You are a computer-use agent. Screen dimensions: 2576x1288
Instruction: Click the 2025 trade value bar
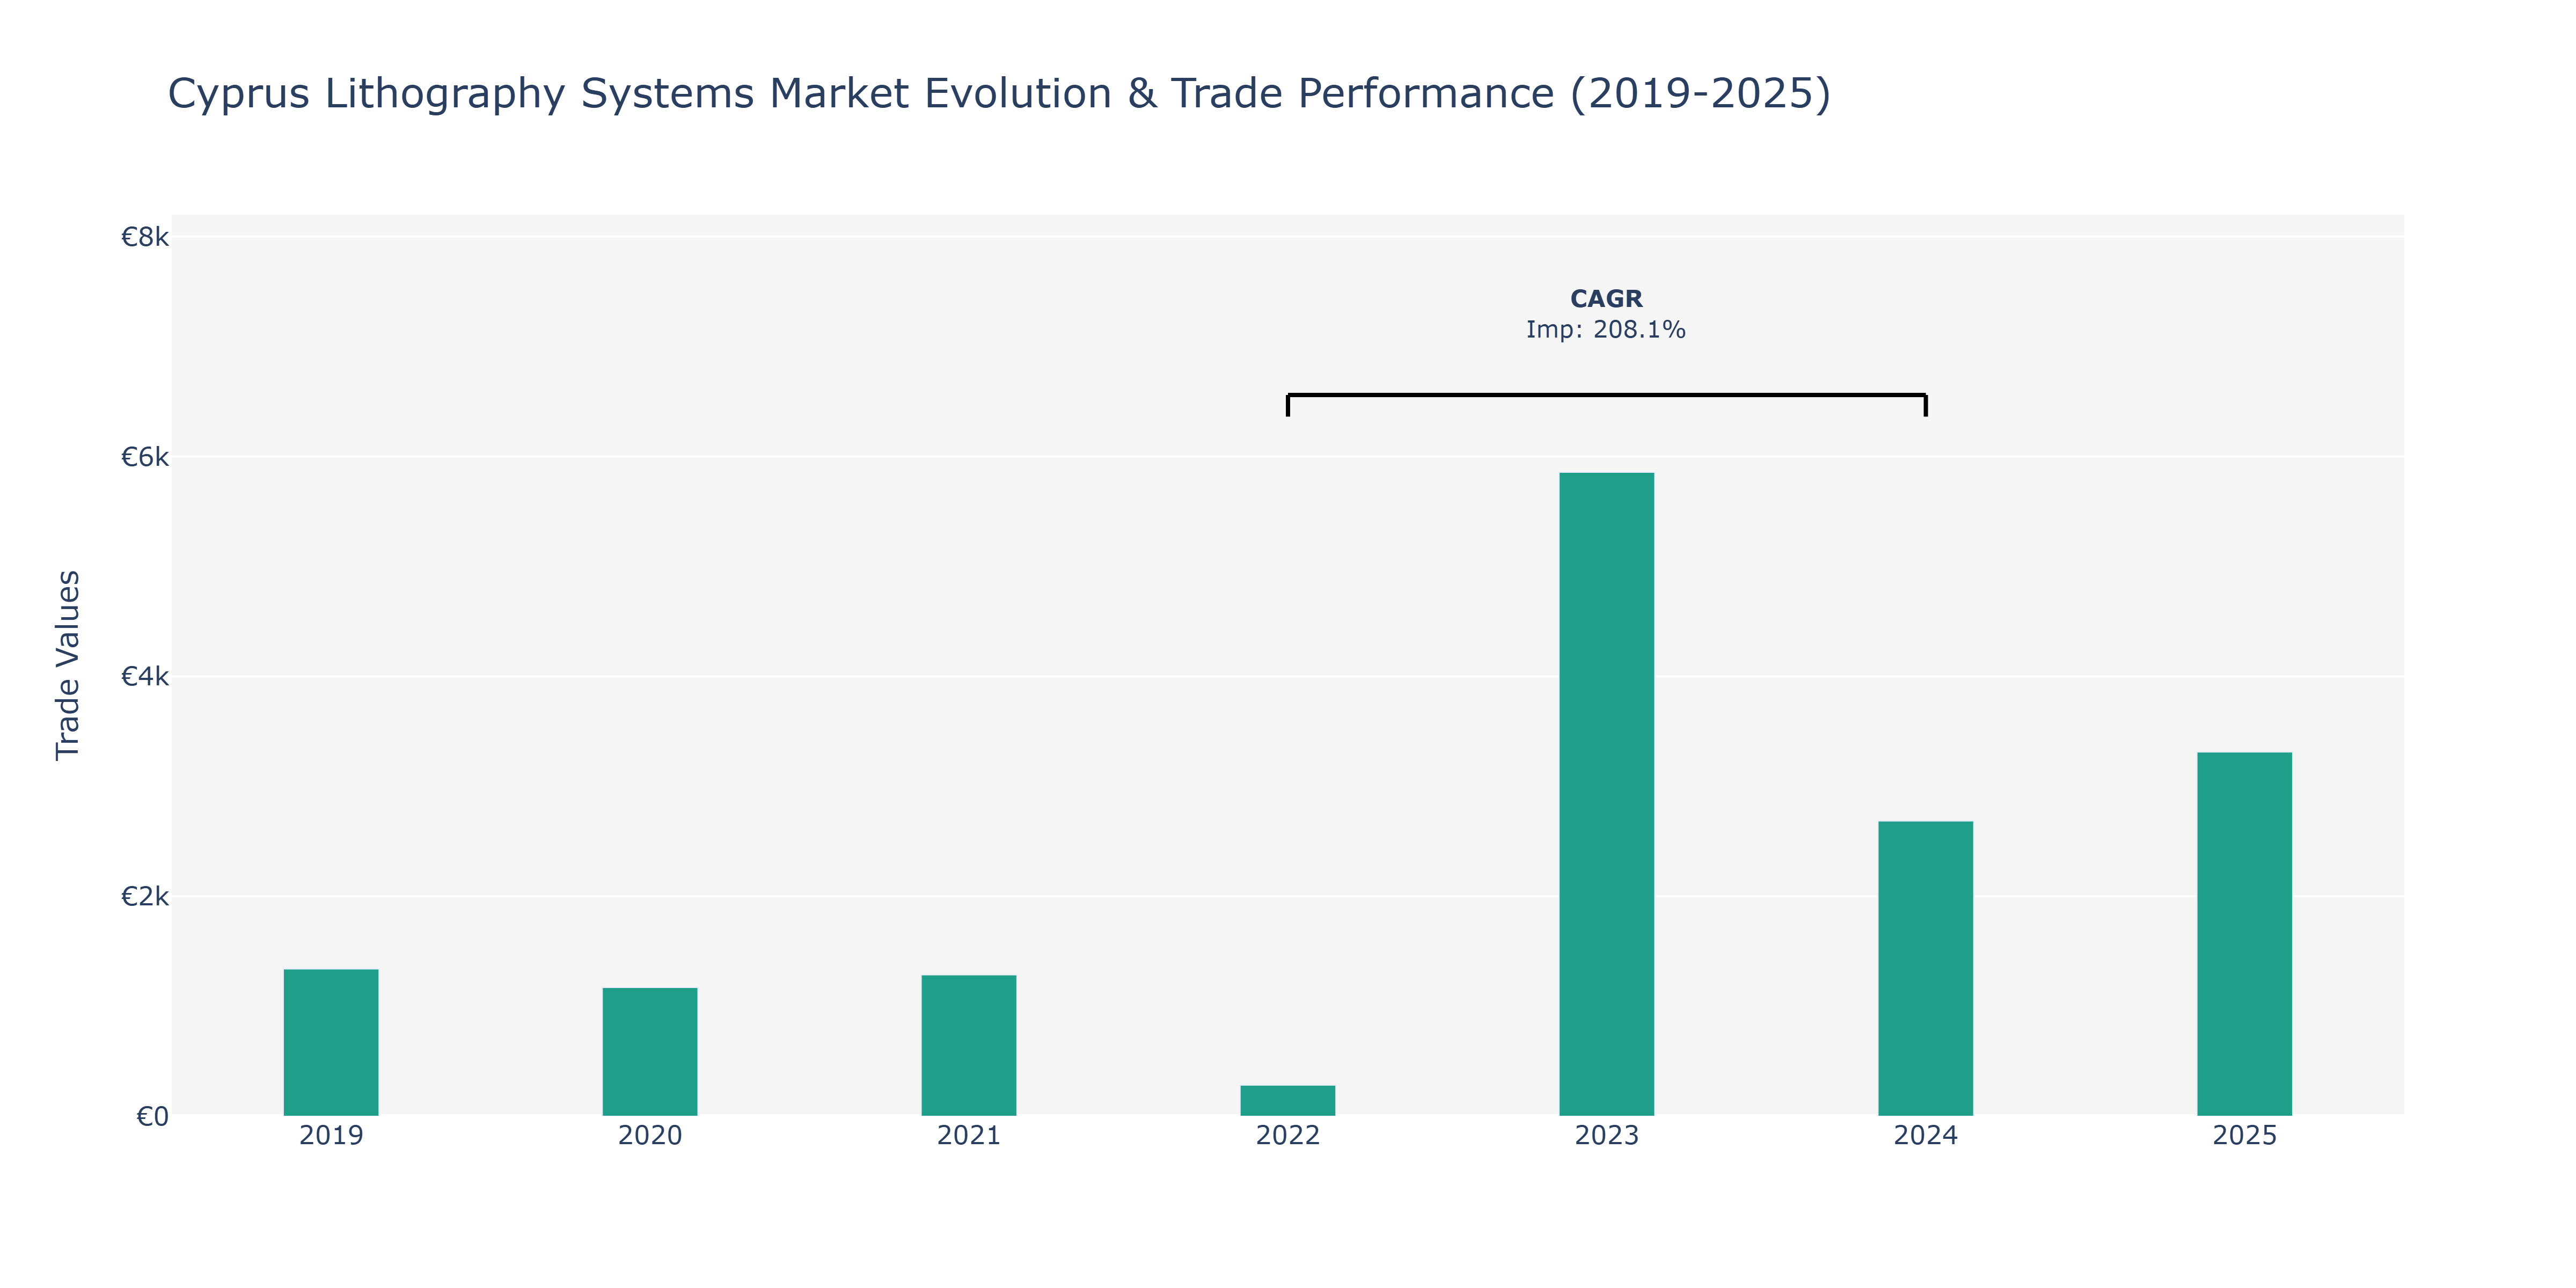[x=2245, y=934]
